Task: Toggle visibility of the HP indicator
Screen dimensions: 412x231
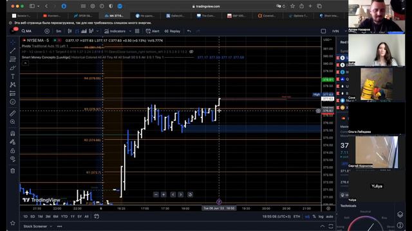Action: [191, 51]
